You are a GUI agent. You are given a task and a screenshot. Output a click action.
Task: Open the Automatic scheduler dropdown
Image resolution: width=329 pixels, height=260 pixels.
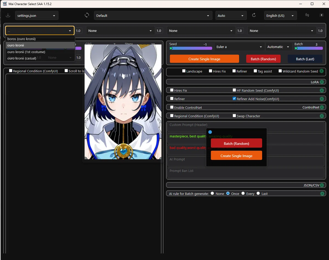point(279,47)
